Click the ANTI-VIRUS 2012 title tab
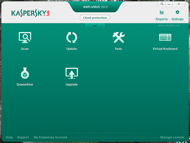The image size is (190, 143). 95,7
